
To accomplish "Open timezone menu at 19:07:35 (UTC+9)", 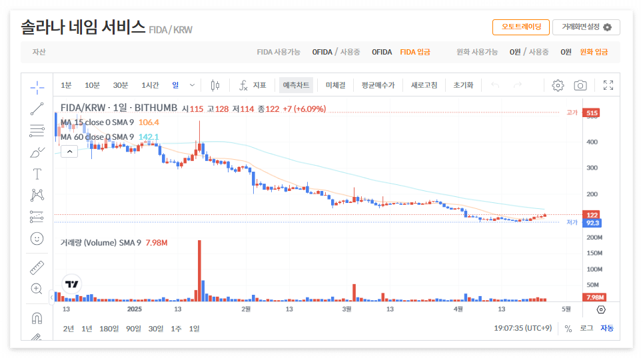I will 523,328.
